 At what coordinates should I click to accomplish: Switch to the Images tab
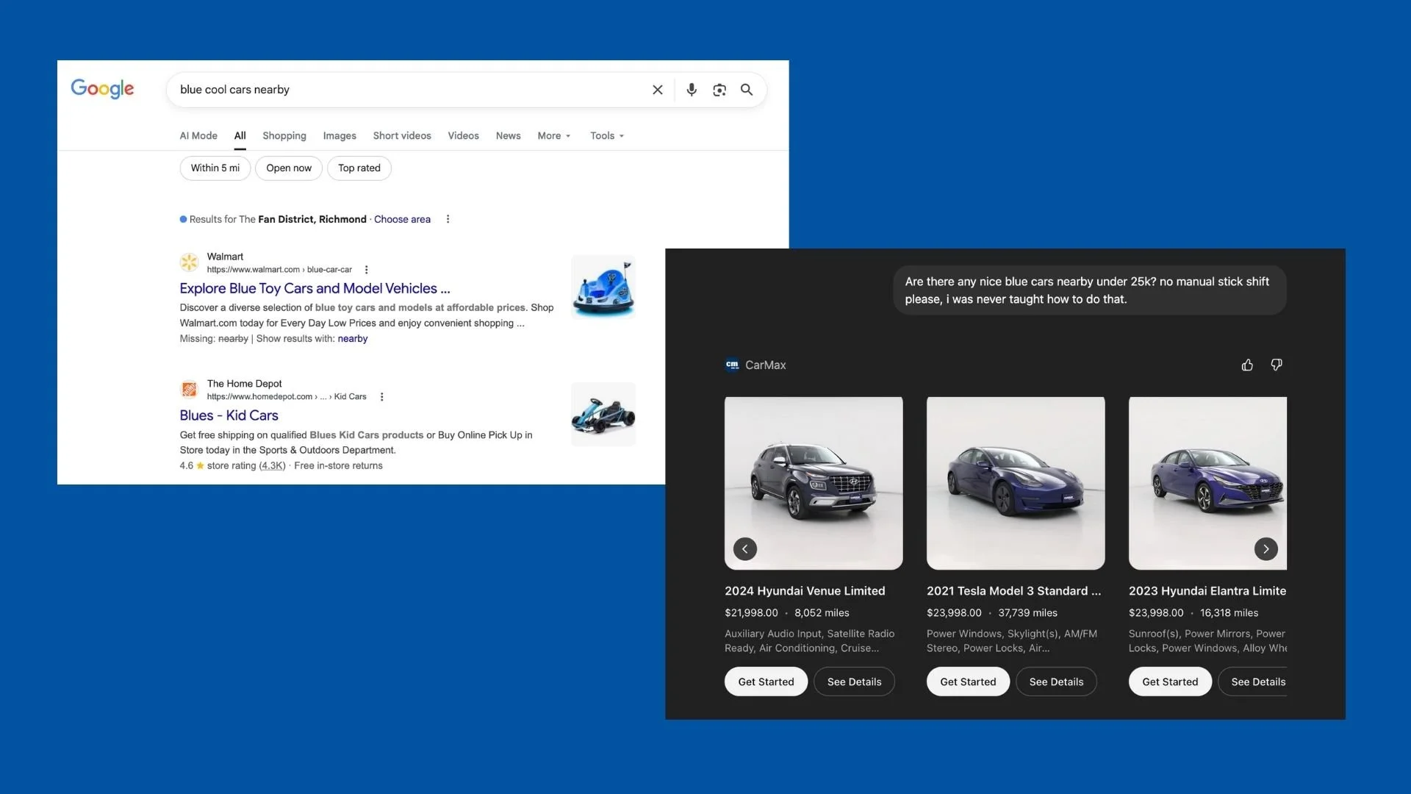[x=340, y=136]
